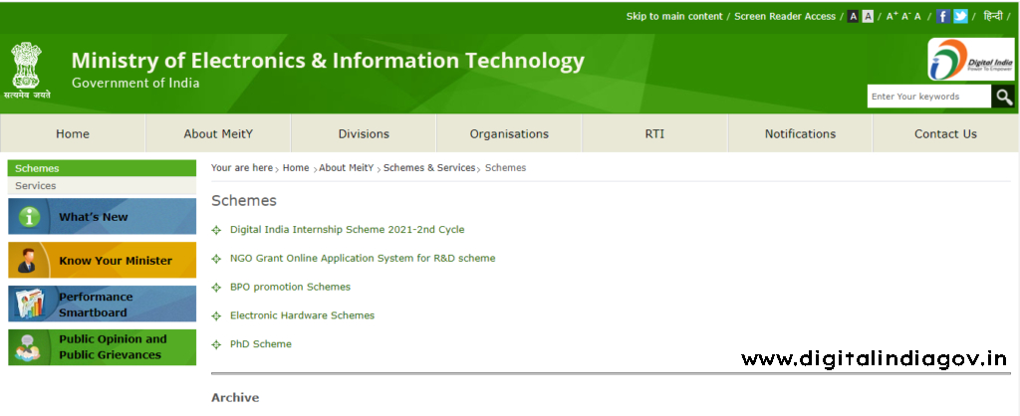Click bullet icon beside BPO promotion Schemes

point(216,288)
